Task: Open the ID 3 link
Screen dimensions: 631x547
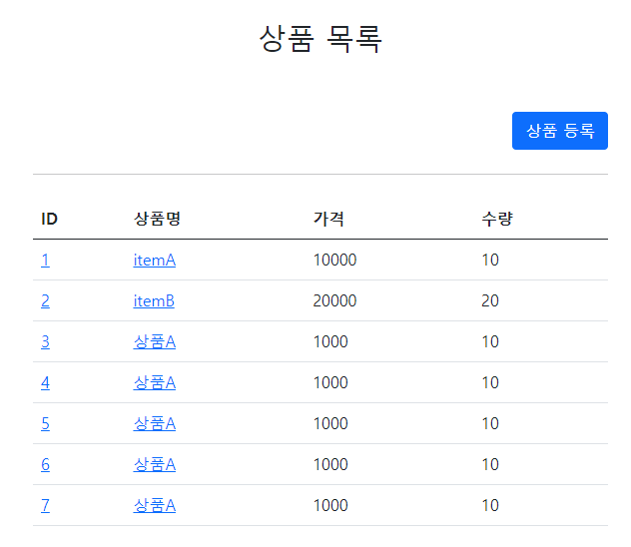Action: [x=46, y=341]
